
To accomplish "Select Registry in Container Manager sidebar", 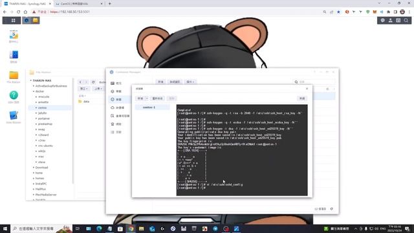I will tap(120, 116).
